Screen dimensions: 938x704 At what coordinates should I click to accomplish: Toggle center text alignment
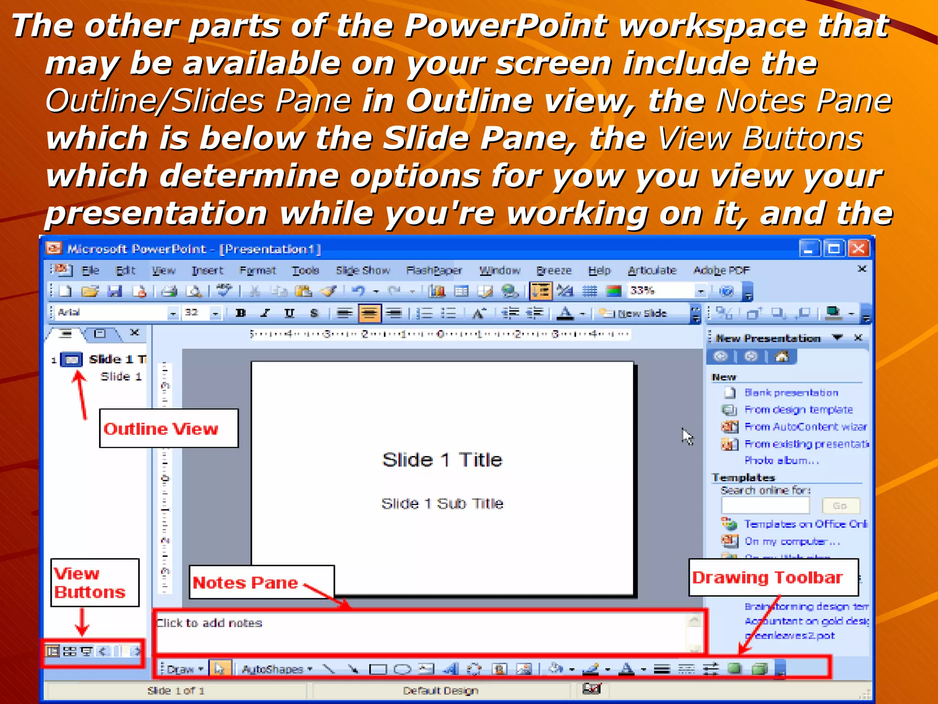(369, 313)
